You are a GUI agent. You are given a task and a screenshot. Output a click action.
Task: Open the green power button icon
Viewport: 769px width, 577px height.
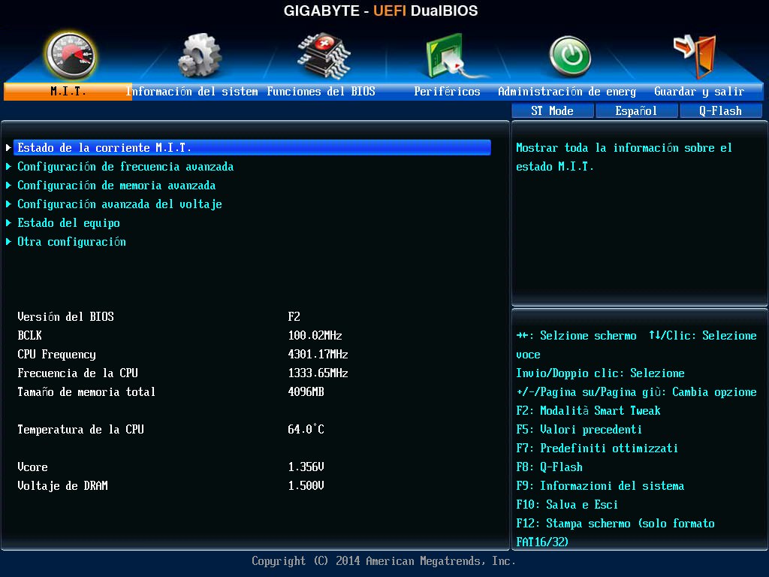[570, 56]
